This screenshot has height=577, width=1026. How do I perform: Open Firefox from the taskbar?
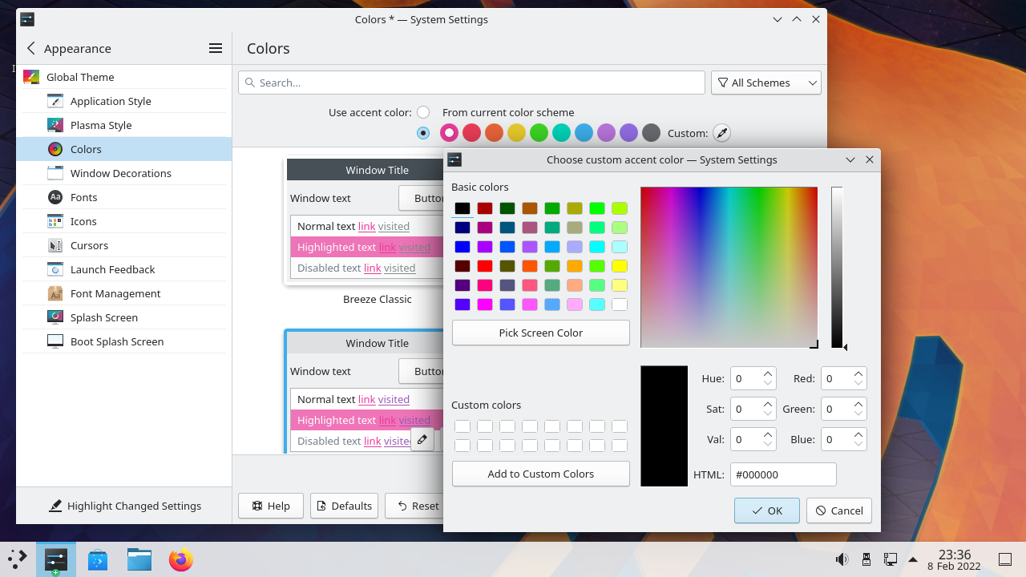[180, 559]
